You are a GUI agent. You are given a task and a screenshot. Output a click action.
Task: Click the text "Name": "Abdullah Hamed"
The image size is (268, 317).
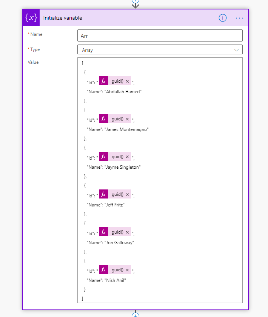click(114, 92)
